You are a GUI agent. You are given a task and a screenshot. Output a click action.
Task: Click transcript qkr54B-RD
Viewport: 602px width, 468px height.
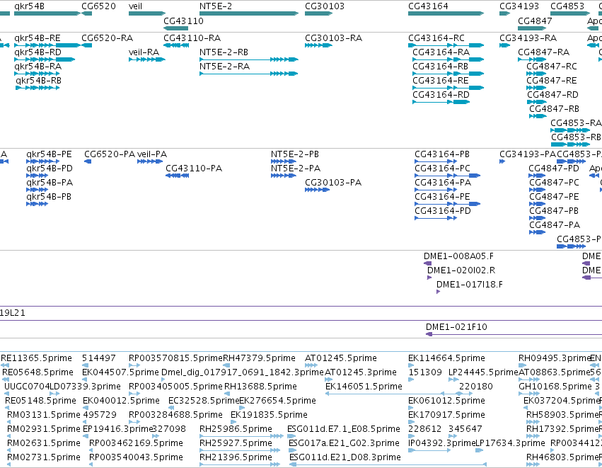(x=45, y=59)
